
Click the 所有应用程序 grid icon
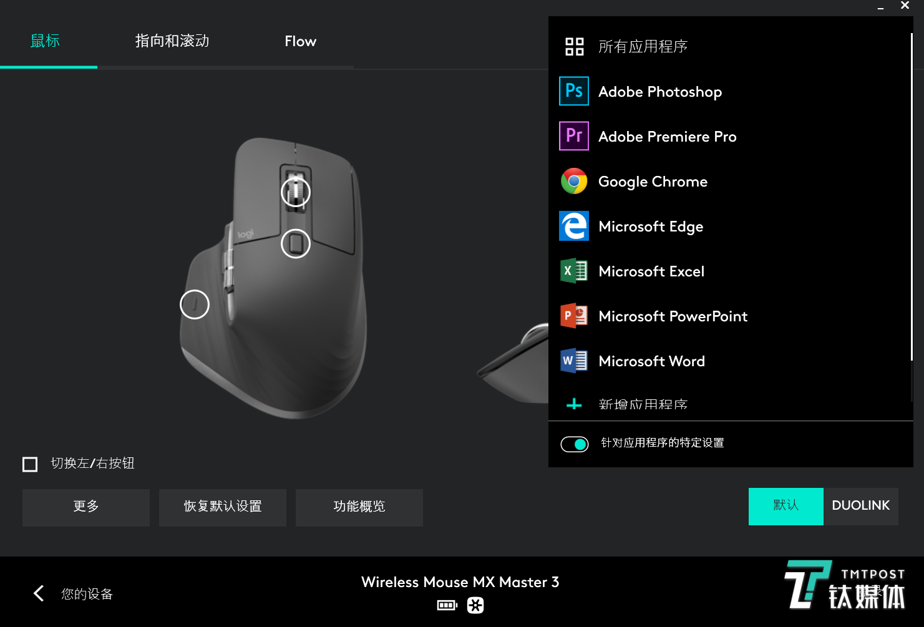click(x=574, y=47)
